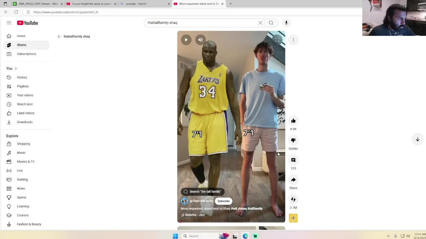Image resolution: width=426 pixels, height=239 pixels.
Task: Switch to "Is your height the same" tab
Action: point(92,4)
